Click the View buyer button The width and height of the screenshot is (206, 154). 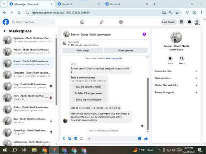(x=83, y=51)
